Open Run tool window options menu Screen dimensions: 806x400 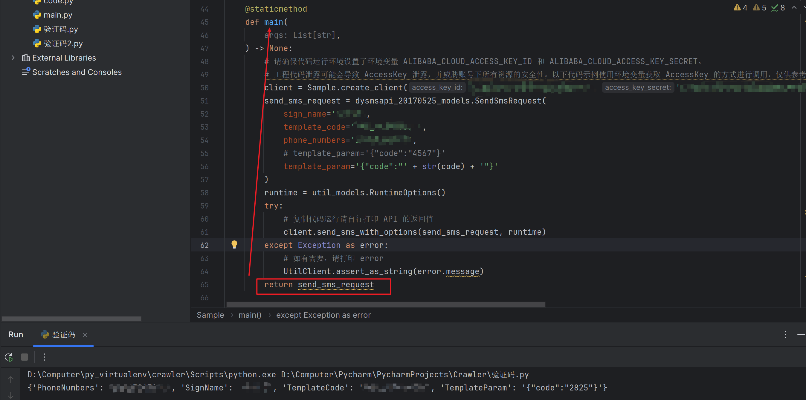coord(785,334)
